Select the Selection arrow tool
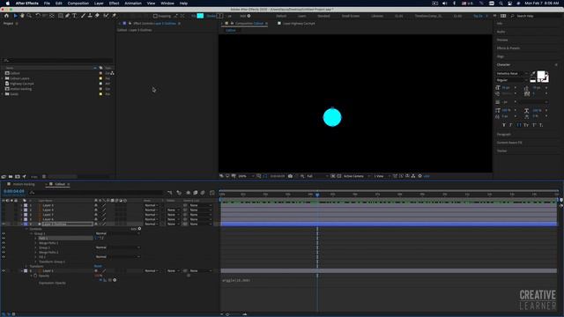 click(15, 16)
